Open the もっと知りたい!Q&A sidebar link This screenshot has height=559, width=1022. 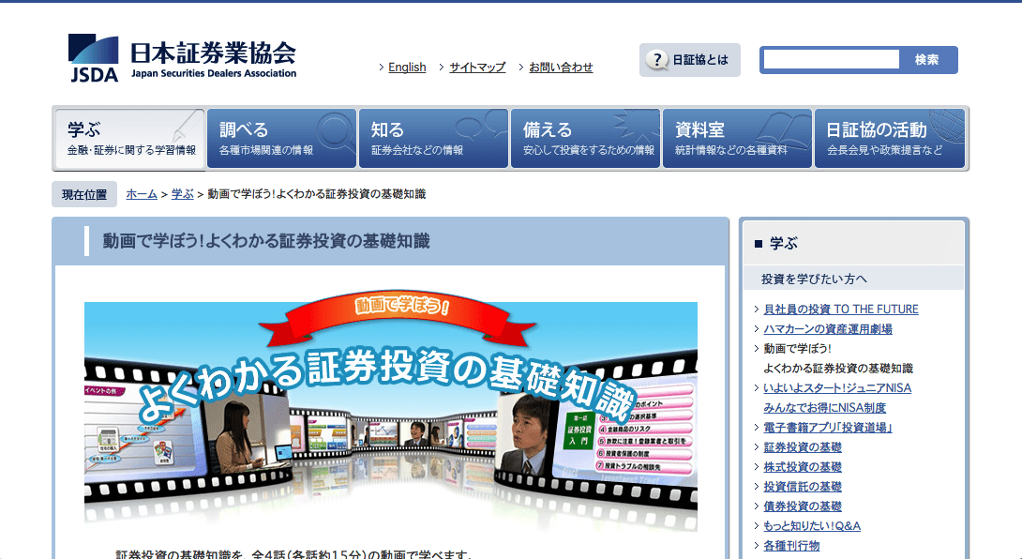click(812, 526)
